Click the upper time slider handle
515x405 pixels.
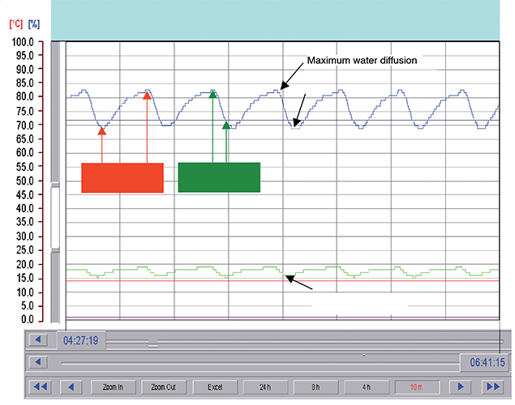(x=152, y=343)
